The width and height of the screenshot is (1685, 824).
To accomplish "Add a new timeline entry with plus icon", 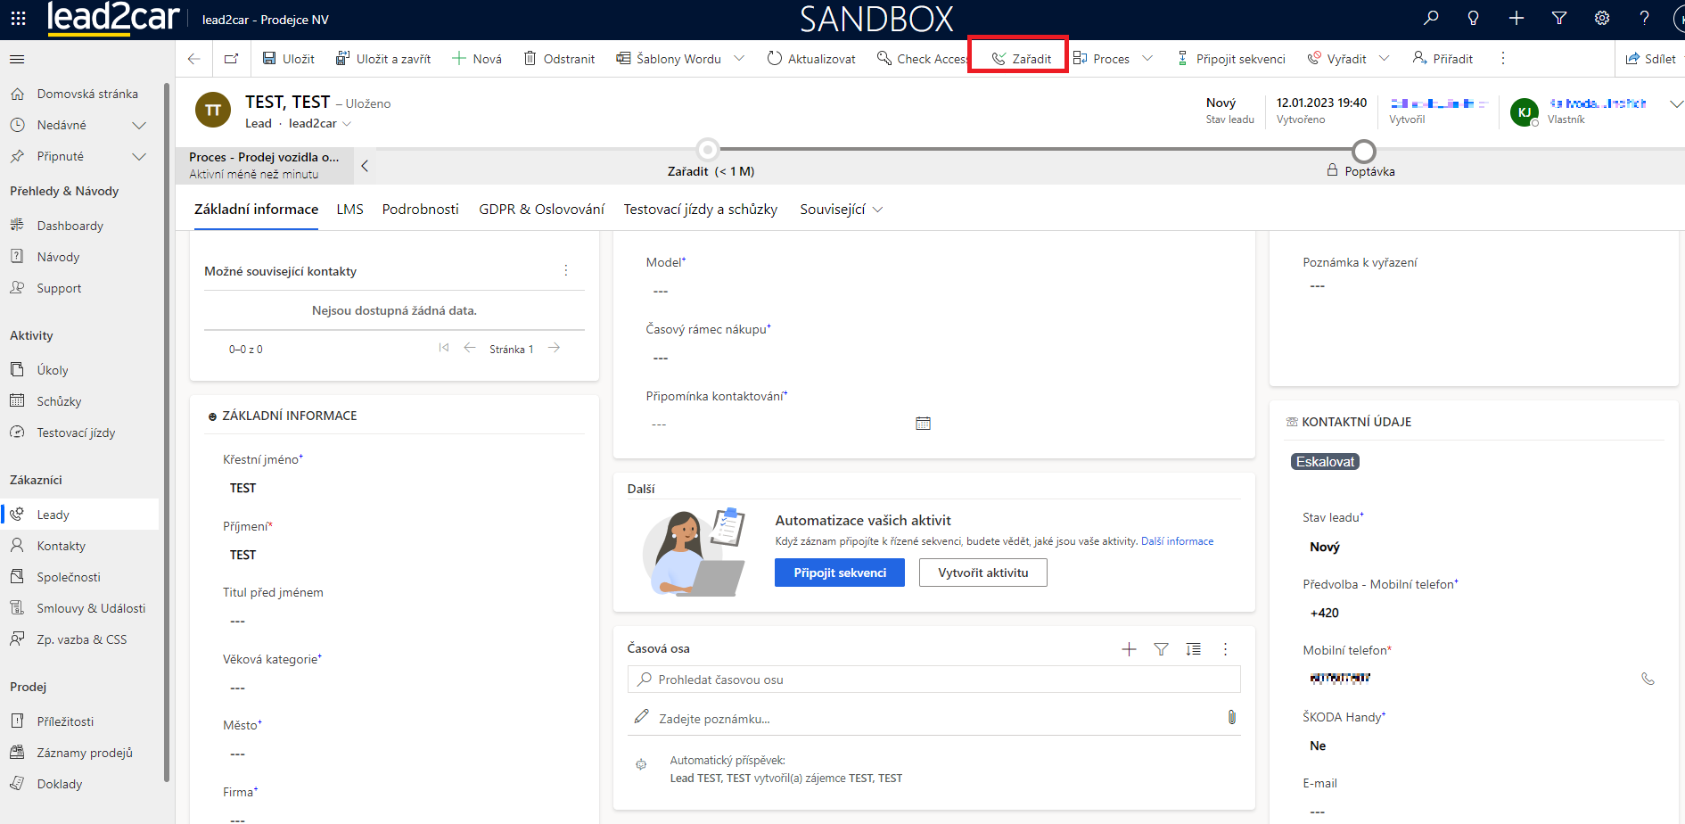I will click(1129, 649).
